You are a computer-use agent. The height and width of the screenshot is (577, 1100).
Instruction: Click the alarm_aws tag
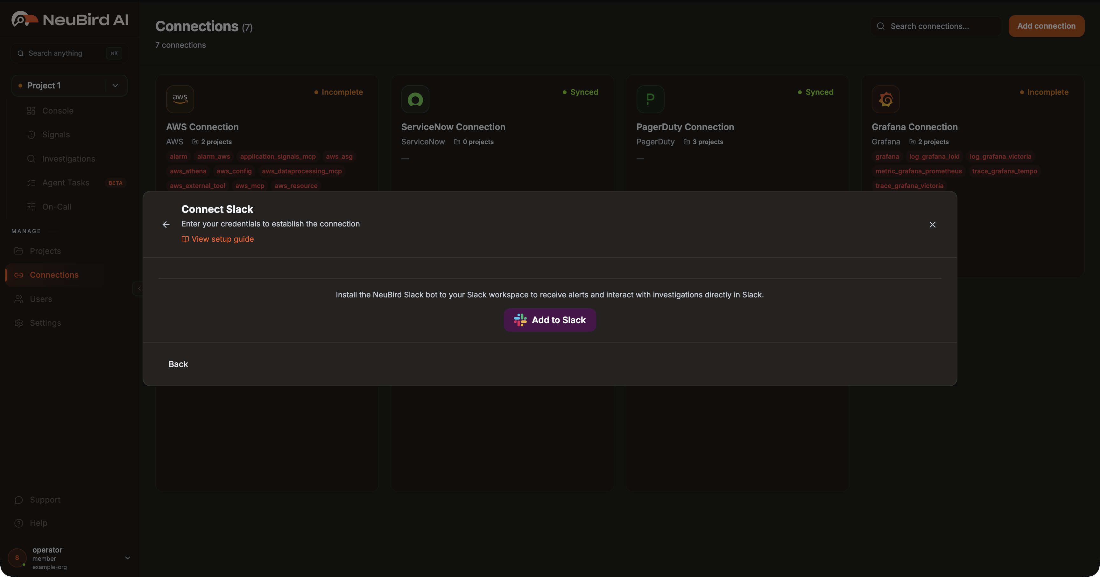pos(214,156)
